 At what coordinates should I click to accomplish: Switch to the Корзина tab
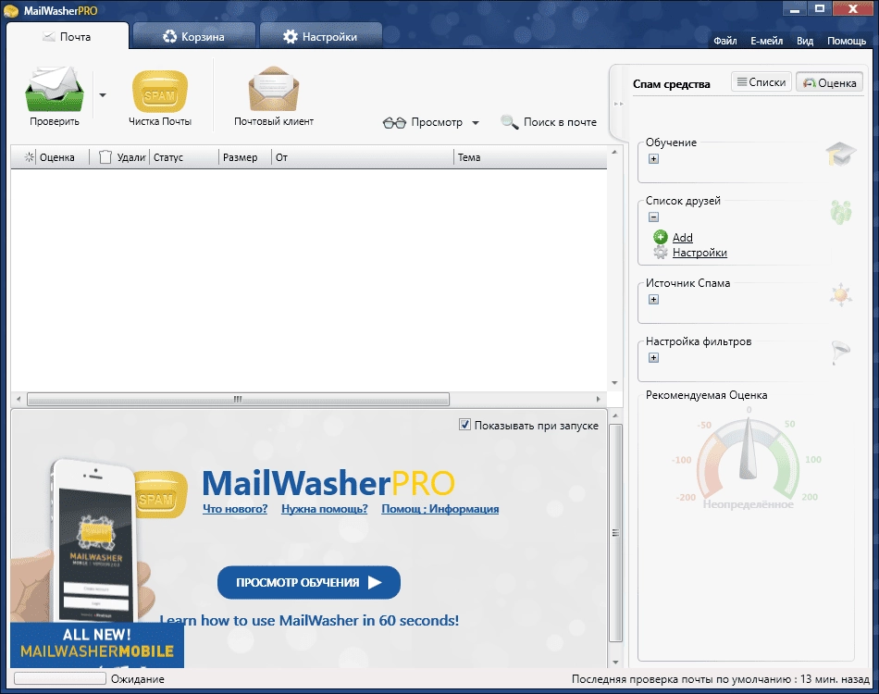click(x=194, y=36)
